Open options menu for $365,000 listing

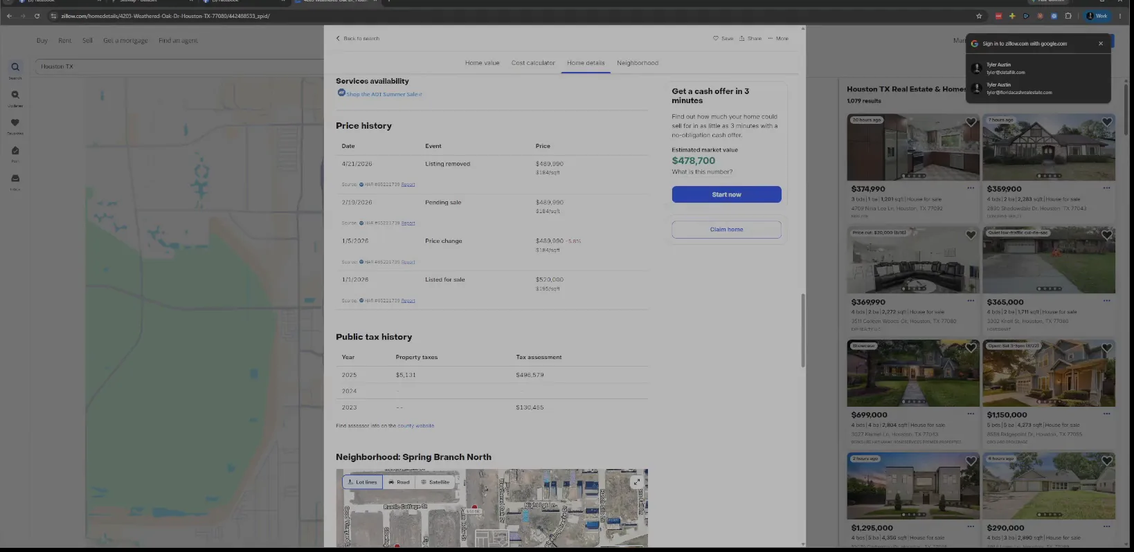(1106, 301)
